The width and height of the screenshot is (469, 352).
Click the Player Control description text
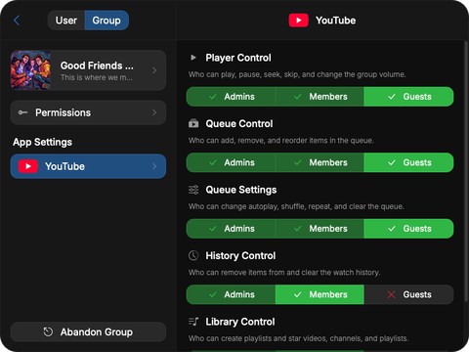click(x=297, y=74)
